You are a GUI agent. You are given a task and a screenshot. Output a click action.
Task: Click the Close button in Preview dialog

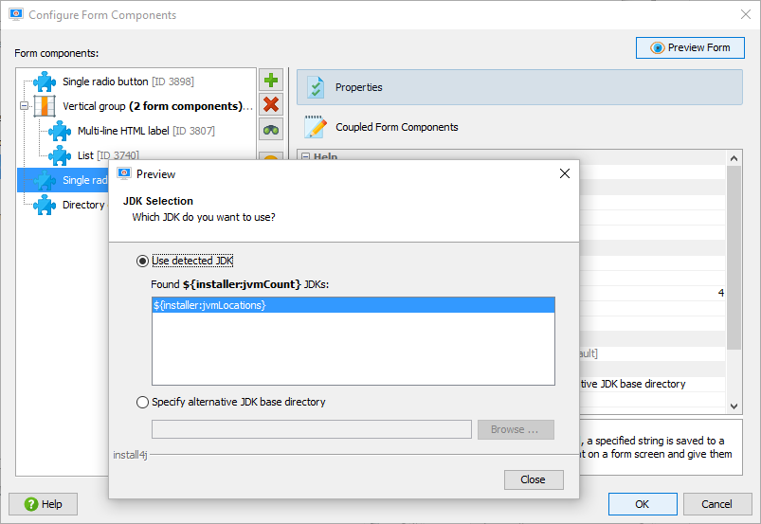pyautogui.click(x=534, y=479)
